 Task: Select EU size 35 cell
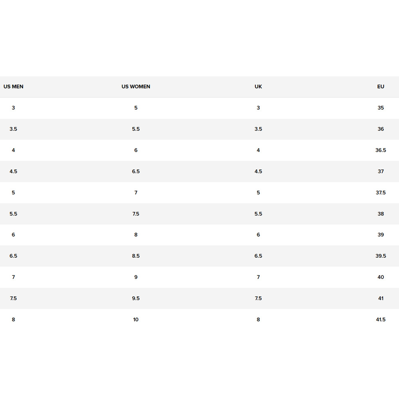point(381,108)
